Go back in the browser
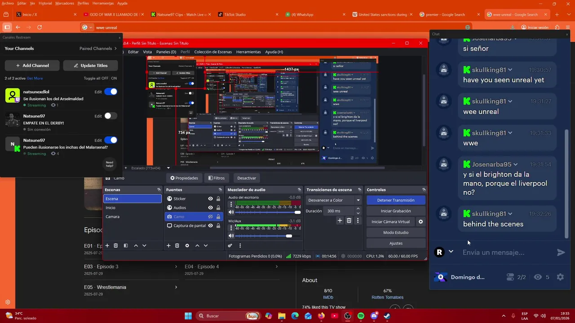The image size is (575, 323). (x=17, y=27)
